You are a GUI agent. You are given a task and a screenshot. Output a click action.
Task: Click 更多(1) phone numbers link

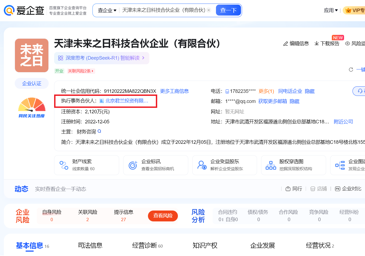pos(266,91)
